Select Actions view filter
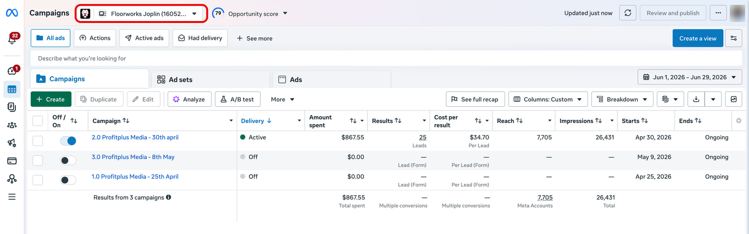The width and height of the screenshot is (749, 234). point(95,38)
